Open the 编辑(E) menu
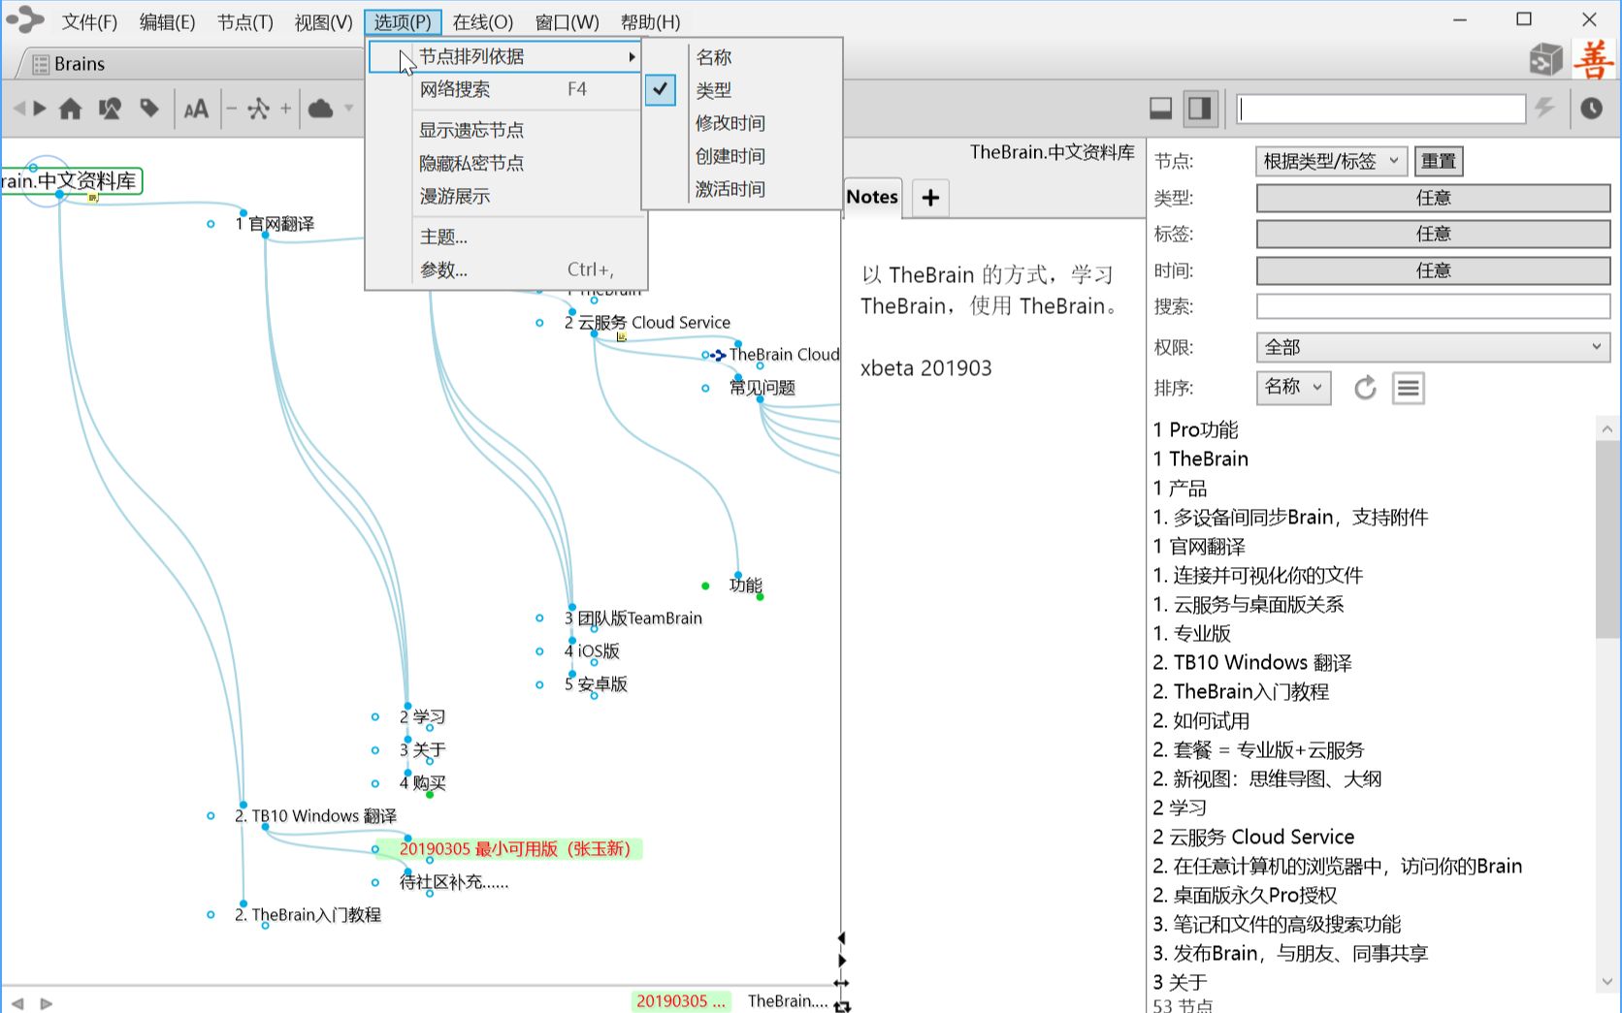The image size is (1622, 1013). click(x=167, y=22)
